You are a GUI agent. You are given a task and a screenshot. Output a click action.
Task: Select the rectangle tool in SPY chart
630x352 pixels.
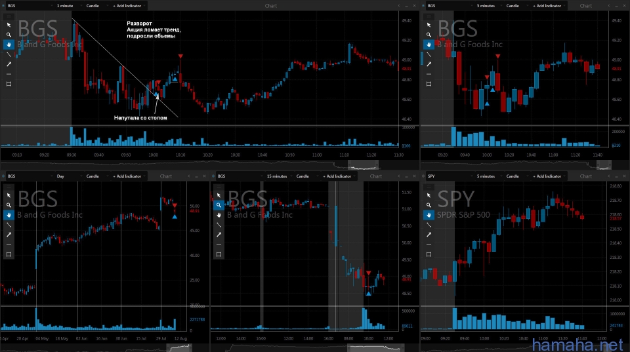coord(429,254)
